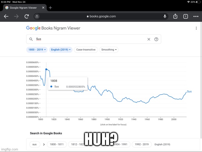Click the page vertical scrollbar

201,80
